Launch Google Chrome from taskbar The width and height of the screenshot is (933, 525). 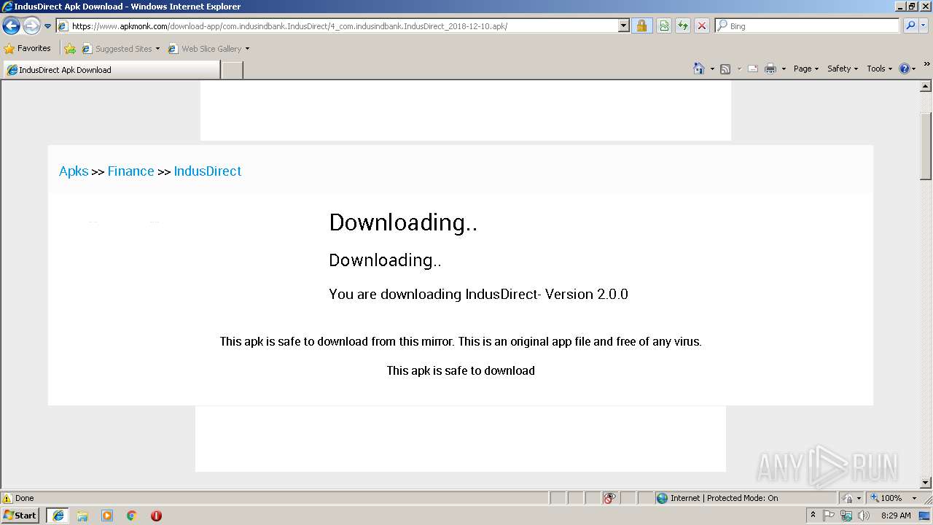point(132,516)
